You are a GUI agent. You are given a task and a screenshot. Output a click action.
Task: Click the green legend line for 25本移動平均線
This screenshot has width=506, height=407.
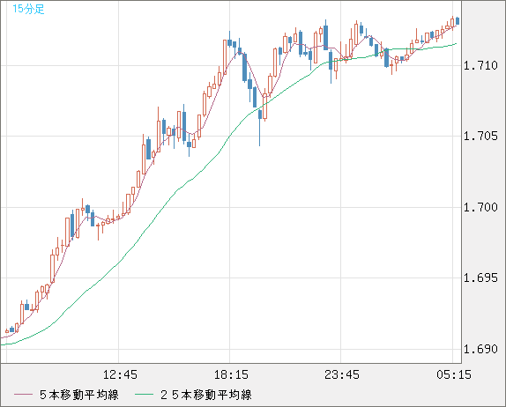[144, 395]
